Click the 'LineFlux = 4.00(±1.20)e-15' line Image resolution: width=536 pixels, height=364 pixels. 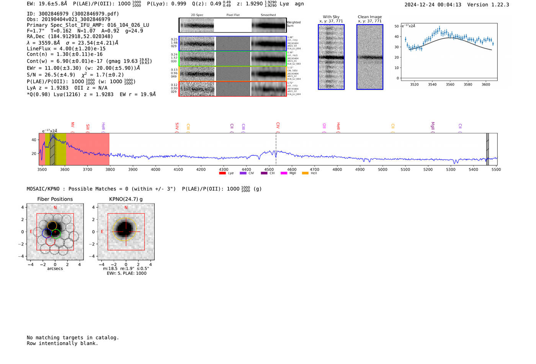tap(66, 49)
